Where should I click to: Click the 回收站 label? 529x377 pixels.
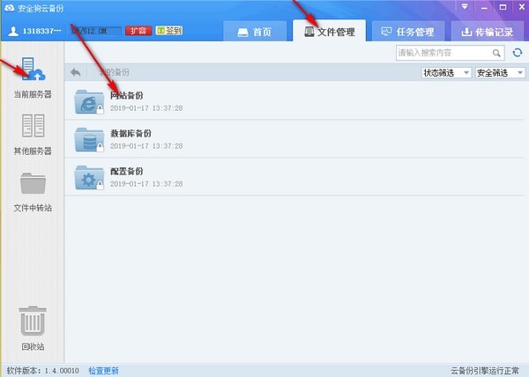(x=33, y=346)
